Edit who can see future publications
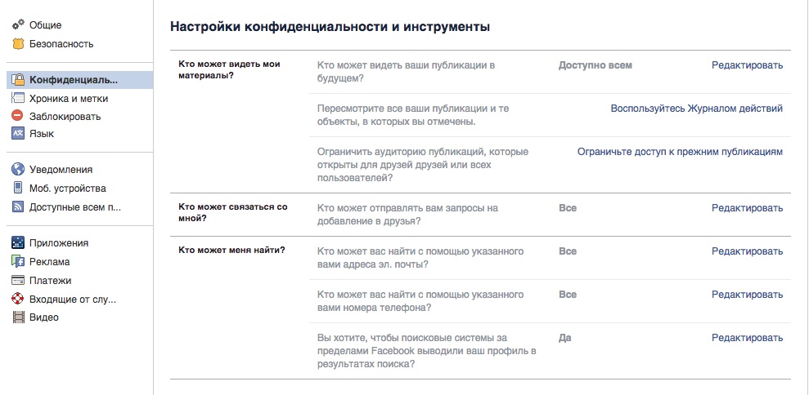Viewport: 809px width, 395px height. tap(747, 65)
